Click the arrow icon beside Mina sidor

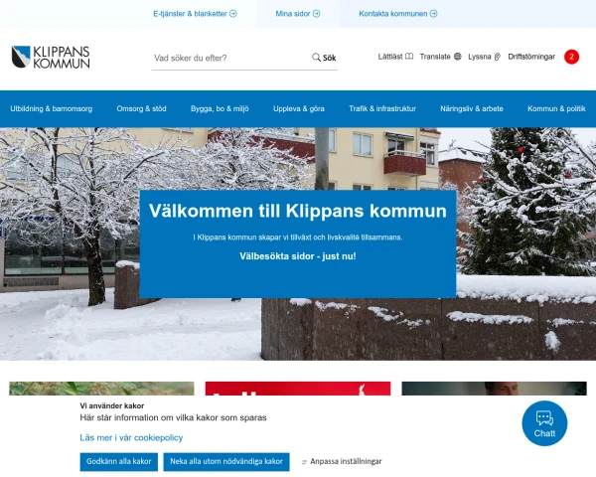pos(316,14)
